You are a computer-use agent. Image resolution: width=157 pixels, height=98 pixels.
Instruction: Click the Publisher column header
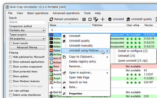tap(108, 25)
